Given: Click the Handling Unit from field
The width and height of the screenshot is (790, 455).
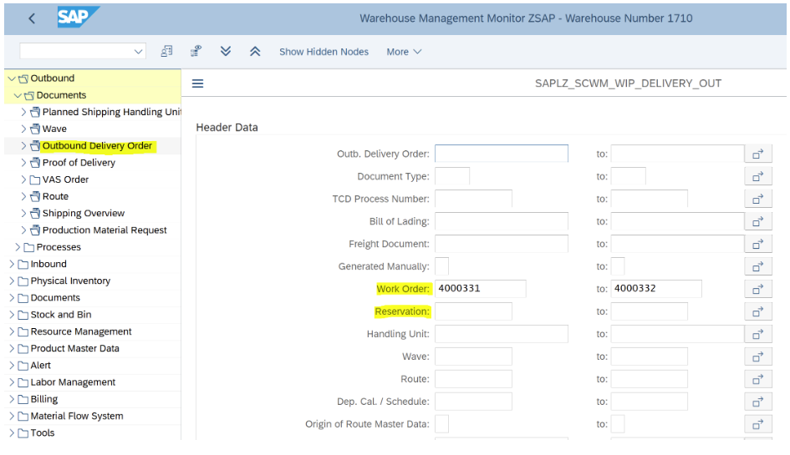Looking at the screenshot, I should [502, 334].
